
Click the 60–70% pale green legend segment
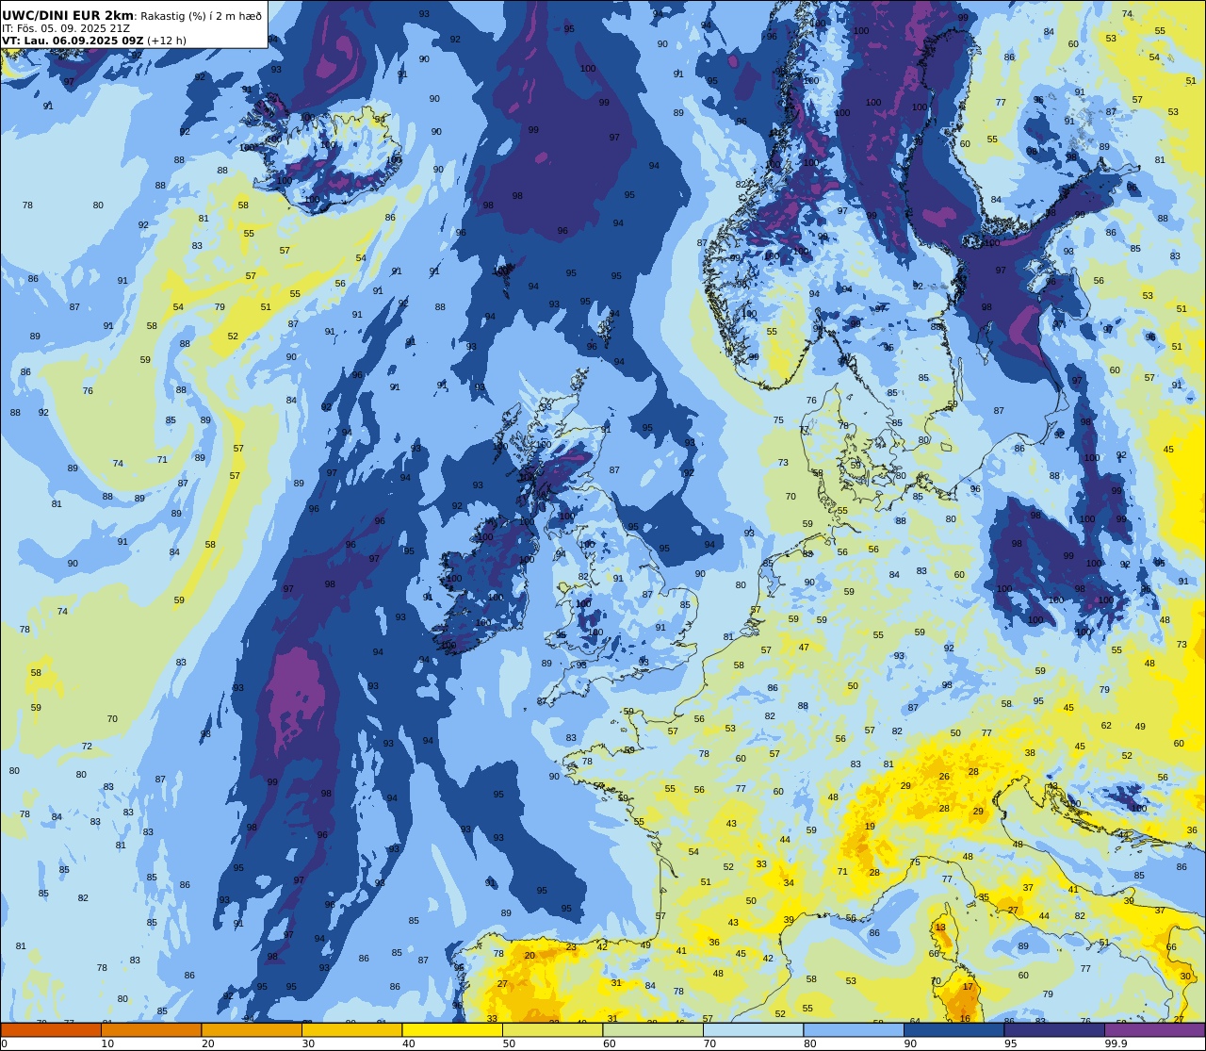(653, 1029)
